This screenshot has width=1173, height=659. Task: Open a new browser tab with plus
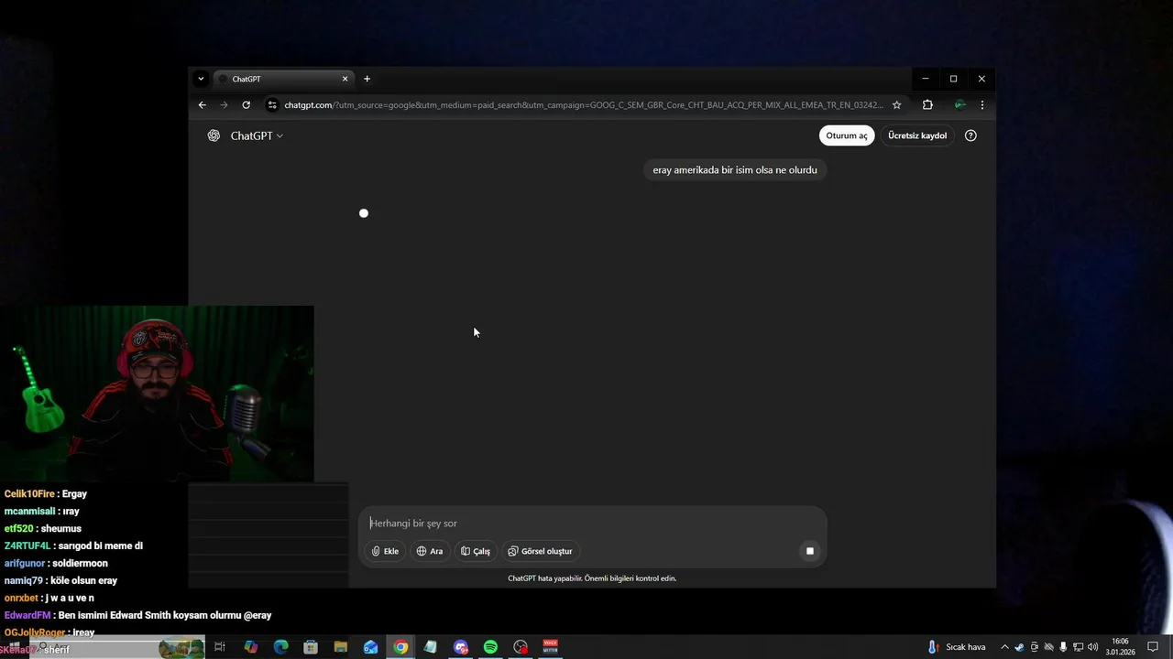(x=367, y=79)
